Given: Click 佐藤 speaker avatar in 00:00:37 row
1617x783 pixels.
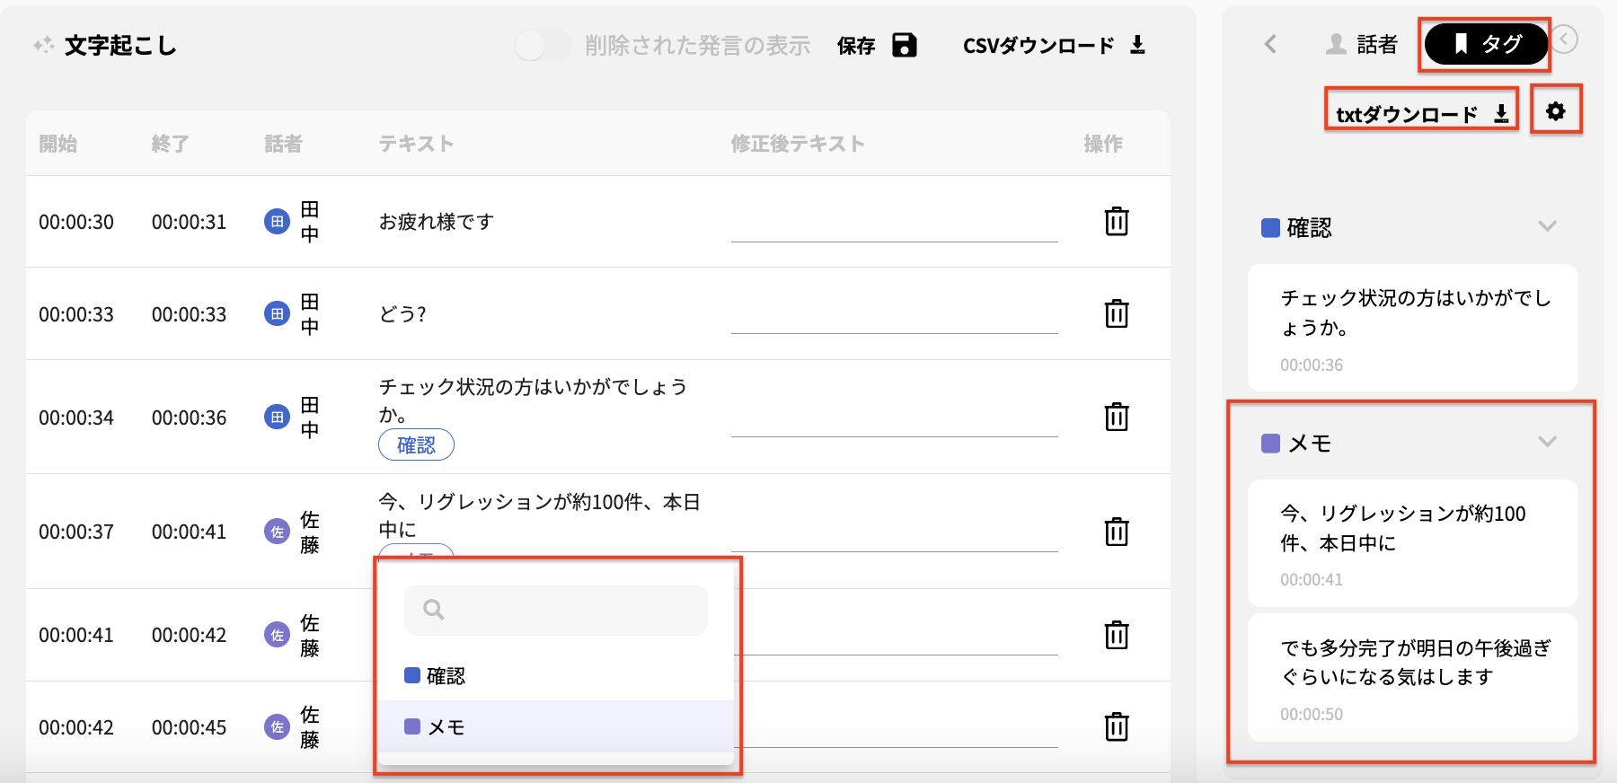Looking at the screenshot, I should pyautogui.click(x=277, y=532).
